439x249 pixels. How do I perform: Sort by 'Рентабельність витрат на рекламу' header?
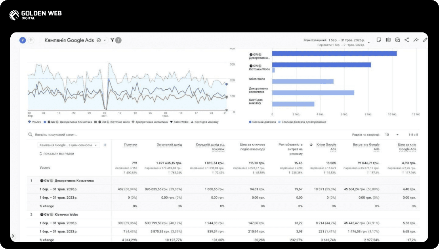pos(290,149)
